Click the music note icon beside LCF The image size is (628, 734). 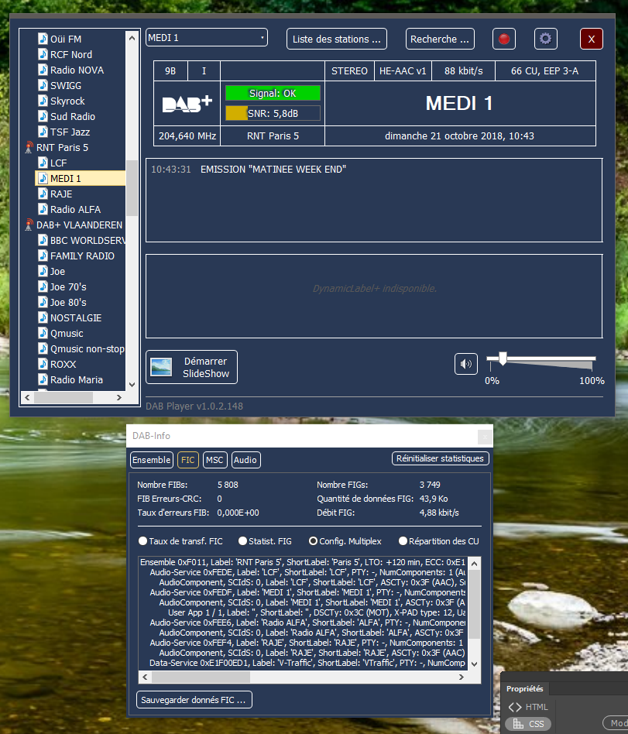(x=43, y=163)
